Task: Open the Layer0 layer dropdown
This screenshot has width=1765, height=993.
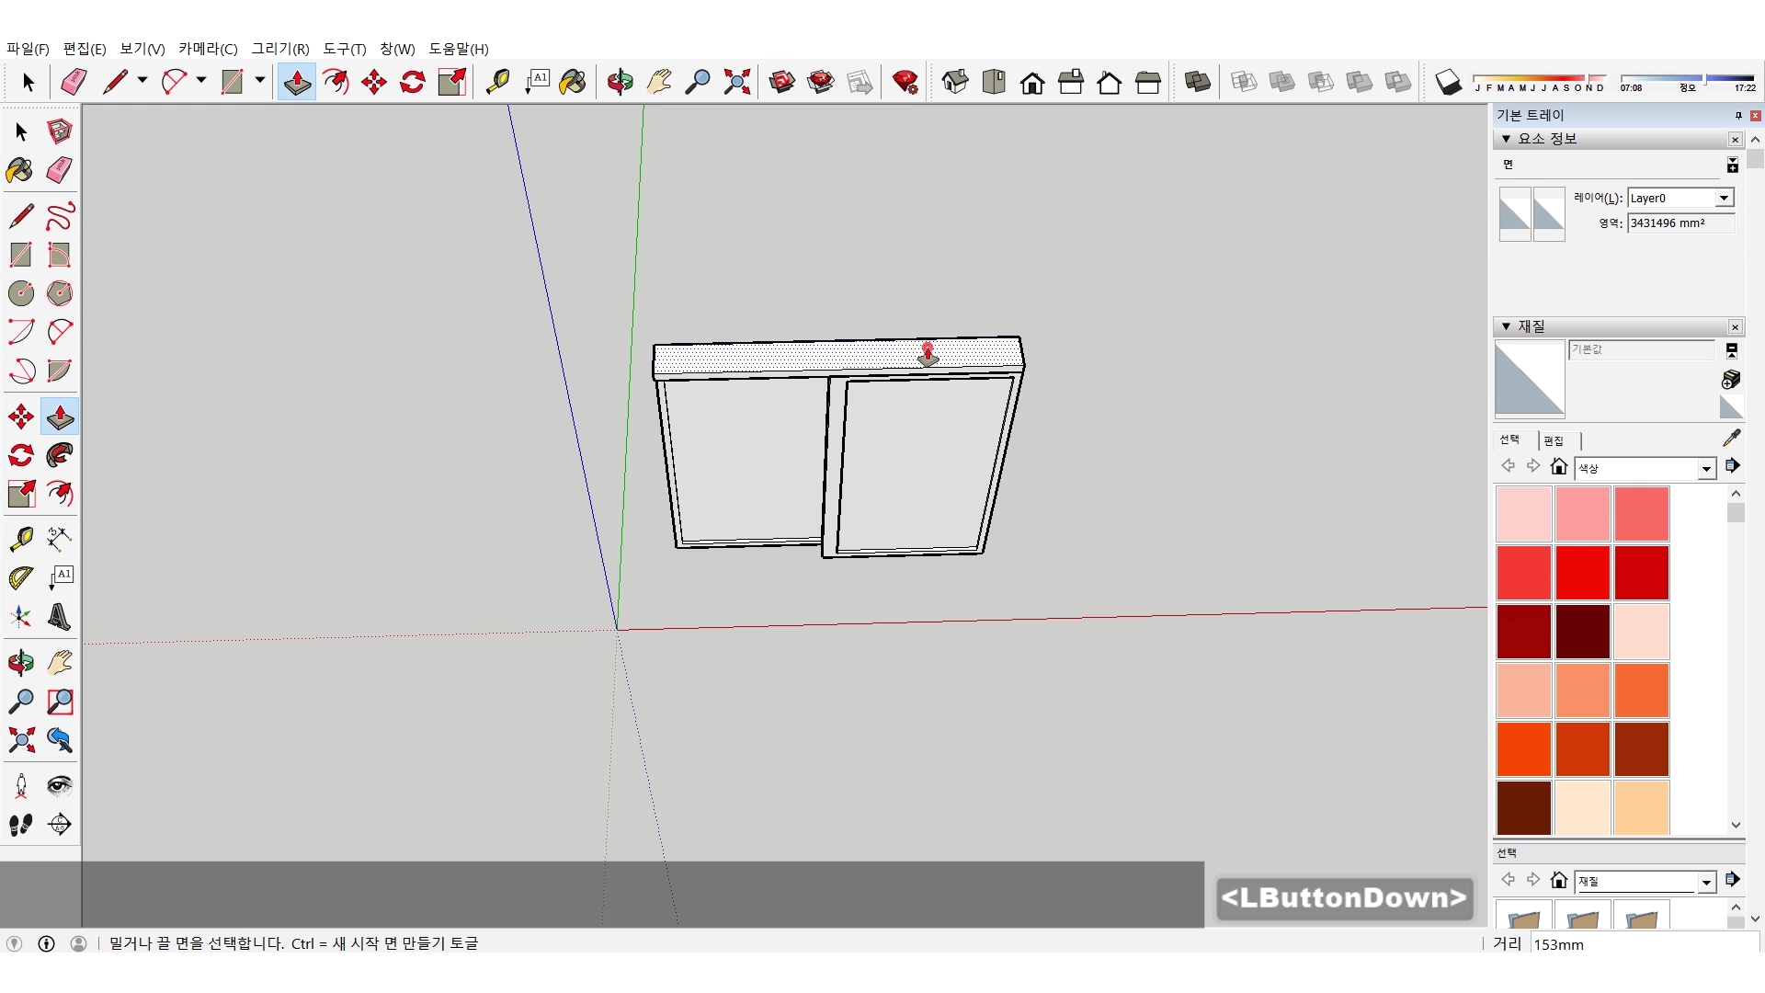Action: click(x=1724, y=198)
